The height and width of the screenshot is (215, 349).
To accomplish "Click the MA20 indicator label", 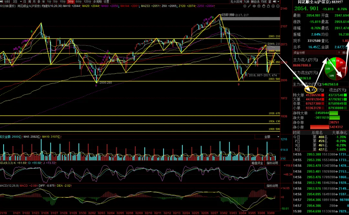I will coord(91,6).
